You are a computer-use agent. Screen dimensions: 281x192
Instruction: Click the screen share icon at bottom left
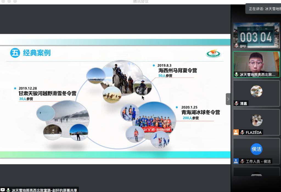(x=2, y=190)
